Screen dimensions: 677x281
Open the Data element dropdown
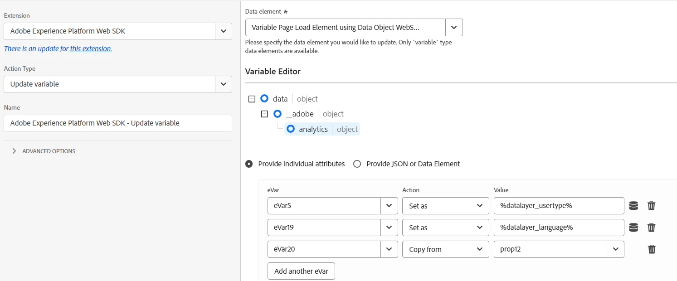tap(454, 27)
